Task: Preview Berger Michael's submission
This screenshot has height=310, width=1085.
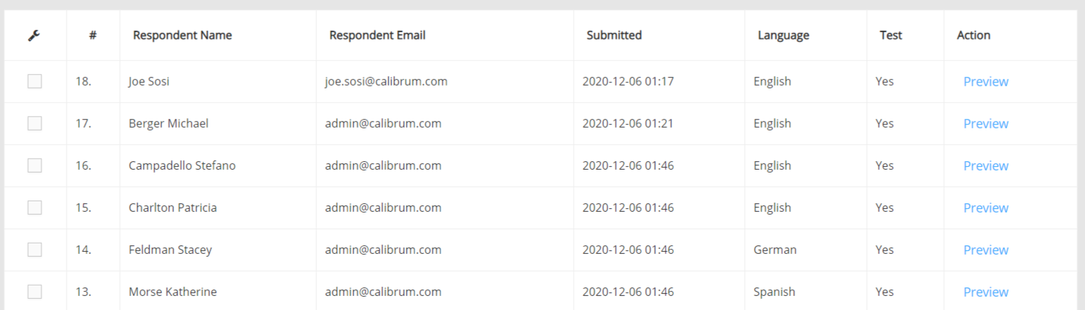Action: pos(985,123)
